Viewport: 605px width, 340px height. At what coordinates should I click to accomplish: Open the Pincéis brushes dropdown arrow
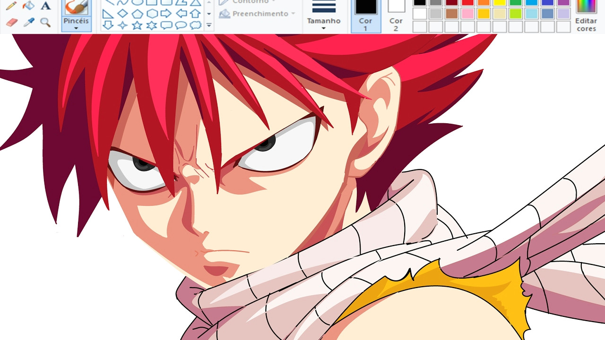tap(76, 28)
